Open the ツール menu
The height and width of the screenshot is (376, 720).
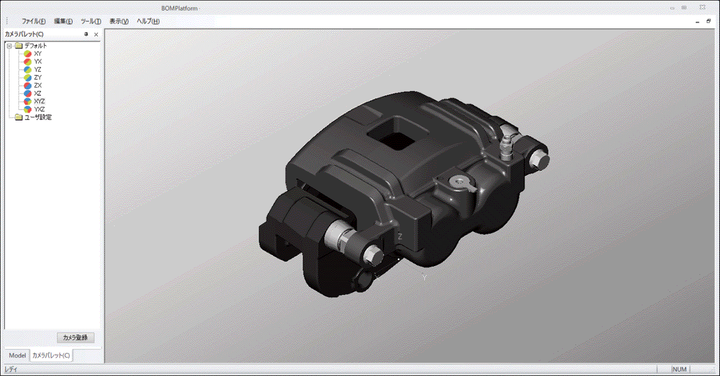click(x=91, y=22)
